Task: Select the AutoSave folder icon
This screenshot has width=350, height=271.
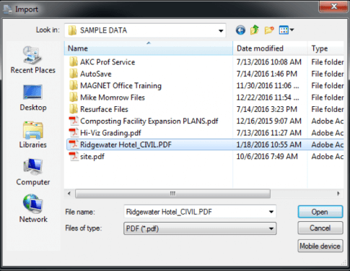Action: pyautogui.click(x=74, y=74)
